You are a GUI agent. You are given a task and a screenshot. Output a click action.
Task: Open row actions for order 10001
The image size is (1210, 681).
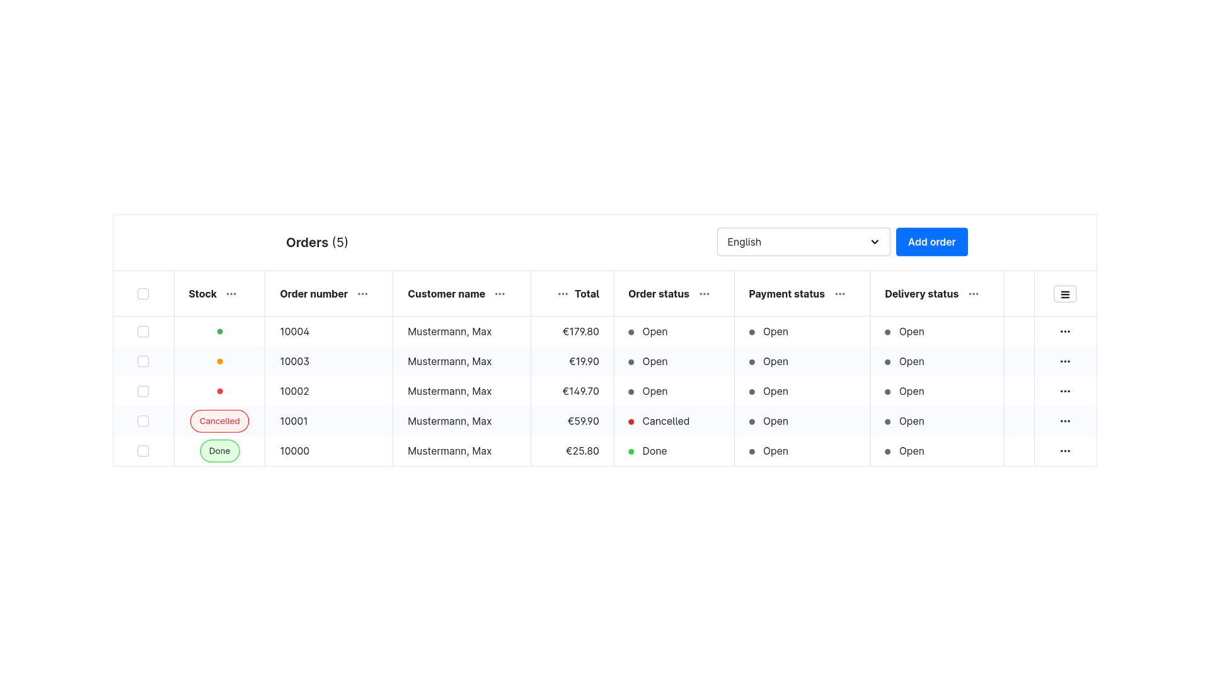(1065, 421)
